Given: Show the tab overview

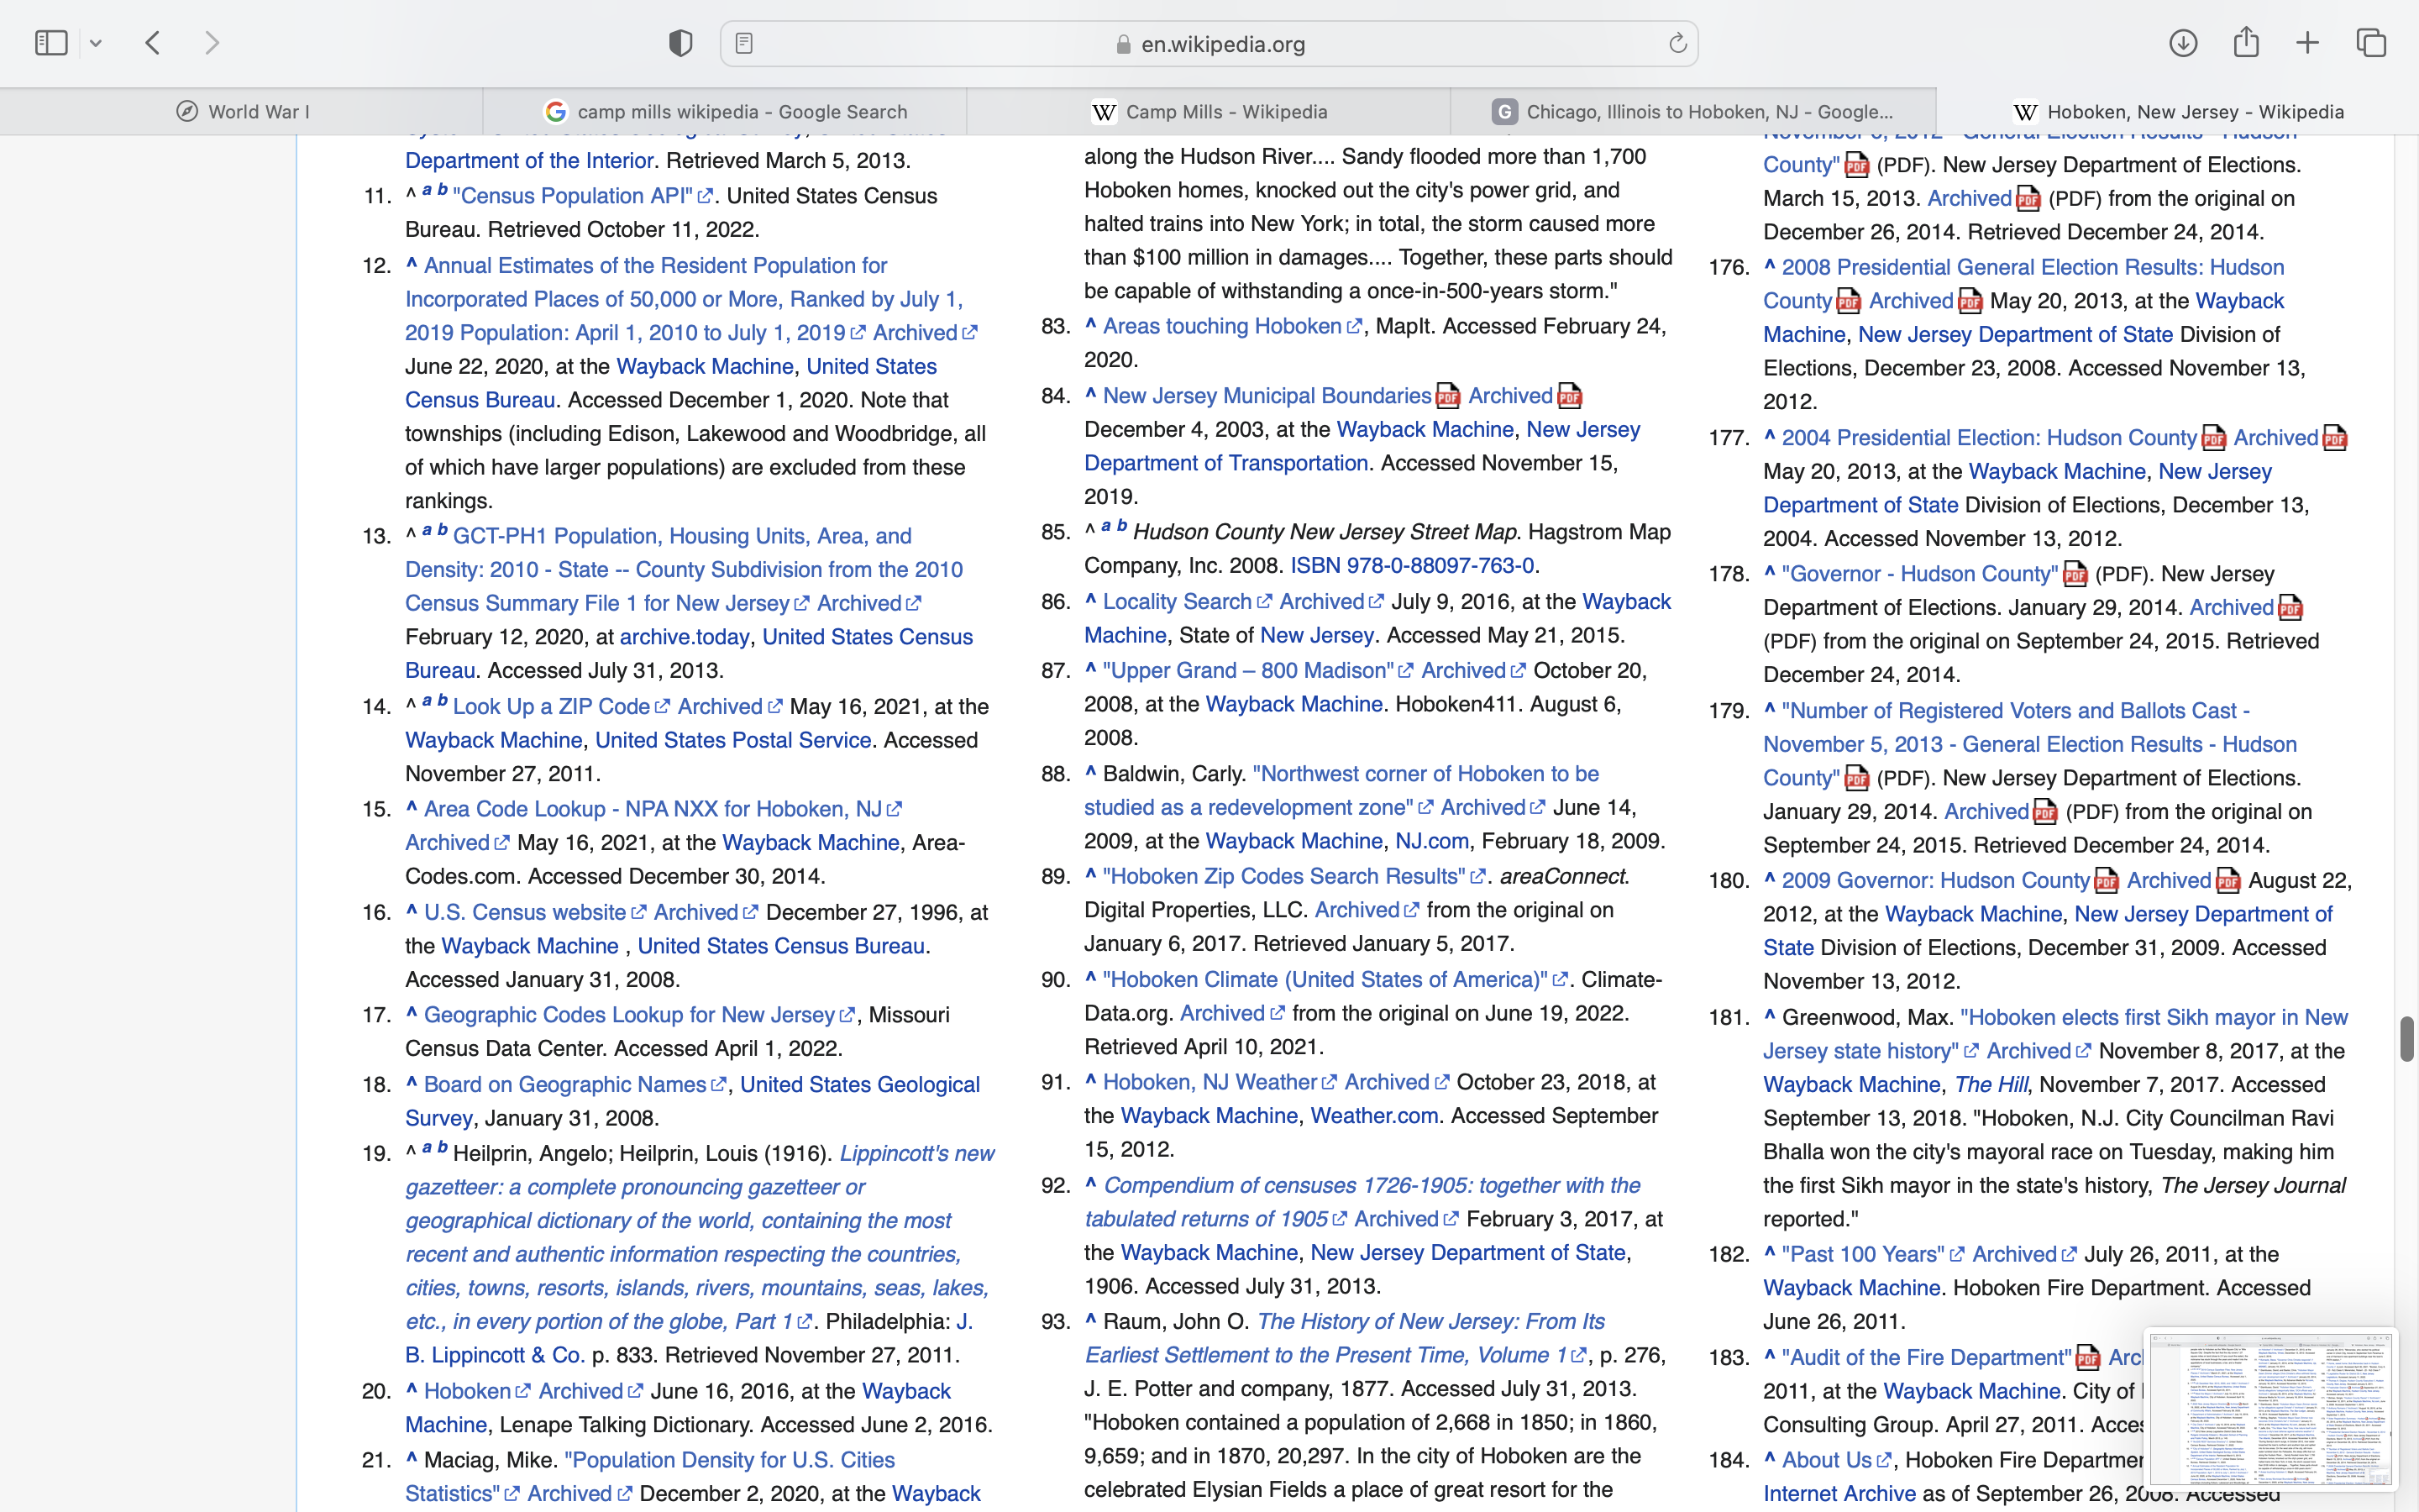Looking at the screenshot, I should (2371, 43).
